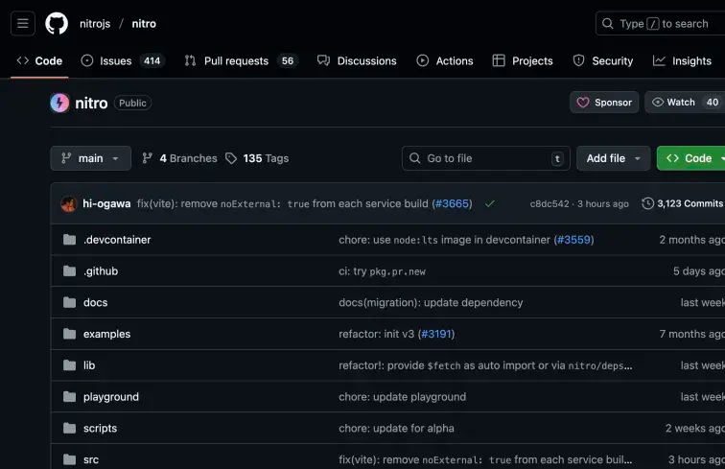Open the green Code dropdown button
Image resolution: width=725 pixels, height=469 pixels.
click(x=690, y=158)
